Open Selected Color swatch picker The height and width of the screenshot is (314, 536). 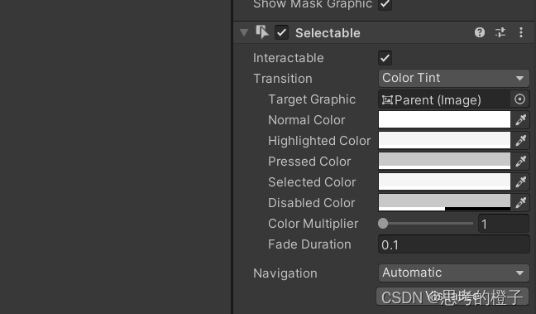(x=444, y=181)
